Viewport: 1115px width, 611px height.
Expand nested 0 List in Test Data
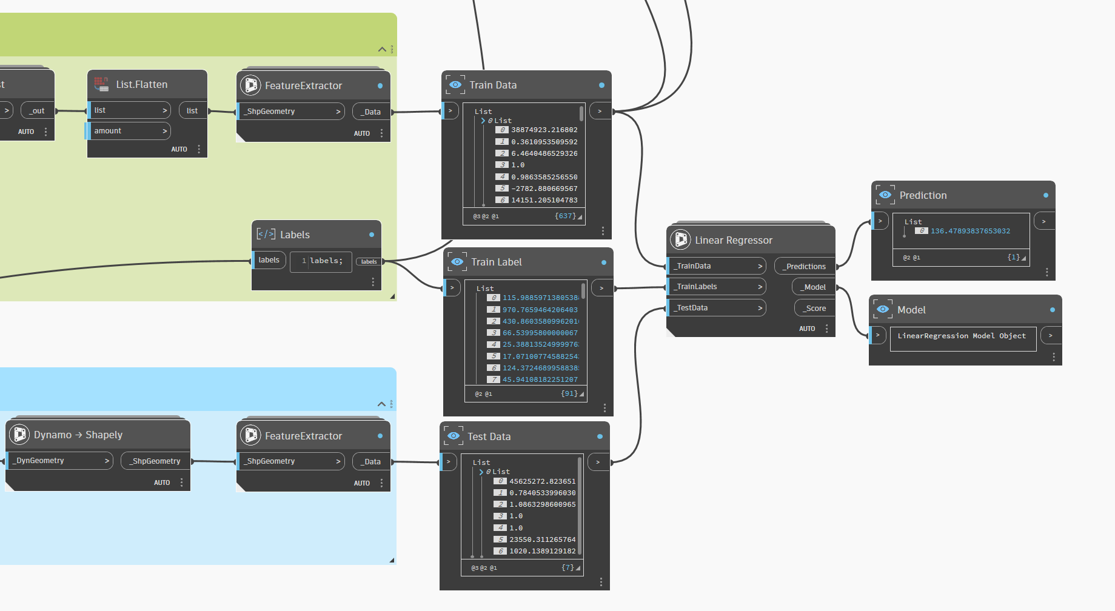[x=481, y=472]
